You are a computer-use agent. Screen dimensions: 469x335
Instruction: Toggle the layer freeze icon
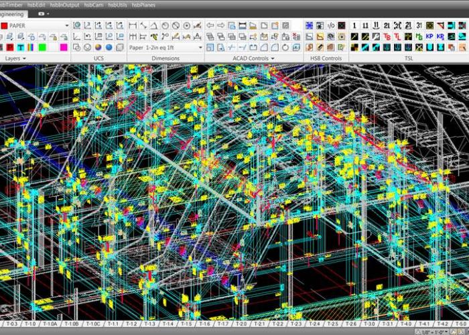(x=31, y=36)
